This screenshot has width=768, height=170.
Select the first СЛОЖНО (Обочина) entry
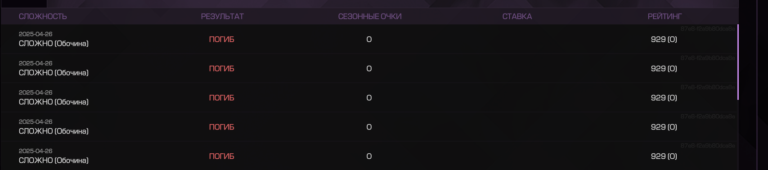[x=54, y=44]
